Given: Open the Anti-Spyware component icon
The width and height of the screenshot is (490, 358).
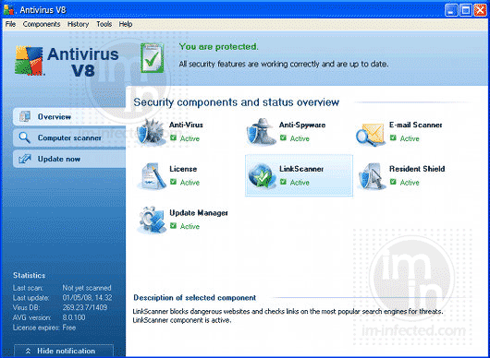Looking at the screenshot, I should click(262, 132).
